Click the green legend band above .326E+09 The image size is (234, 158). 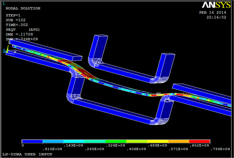116,141
